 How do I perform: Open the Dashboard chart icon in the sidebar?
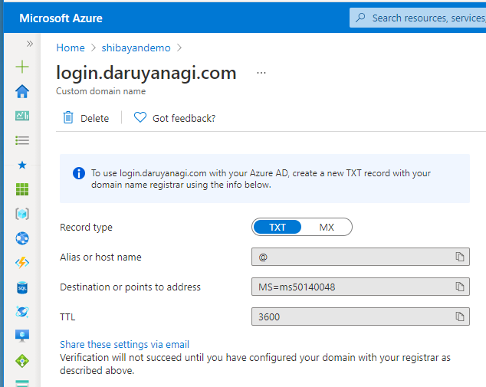coord(22,116)
